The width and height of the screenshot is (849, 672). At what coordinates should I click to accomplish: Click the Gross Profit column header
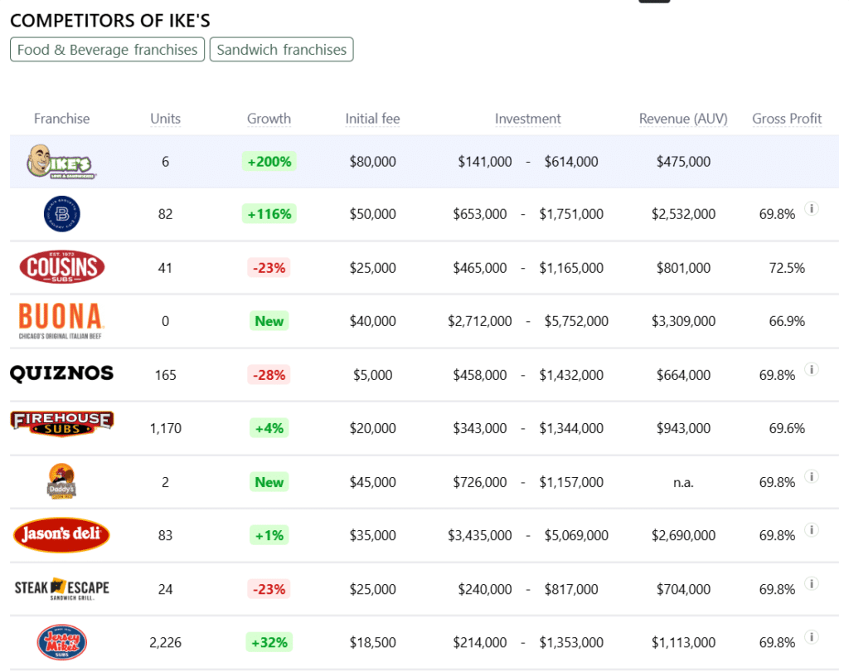point(787,119)
